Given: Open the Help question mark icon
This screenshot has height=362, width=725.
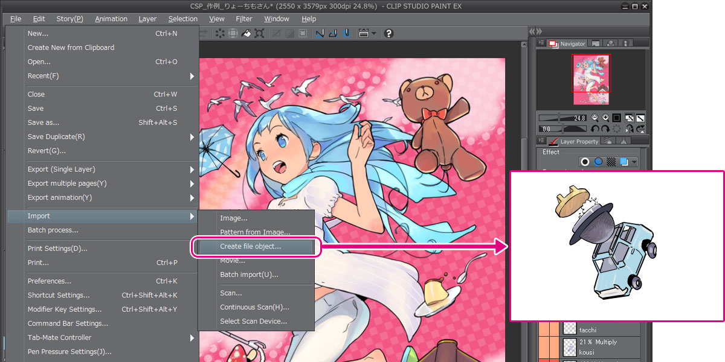Looking at the screenshot, I should pos(388,33).
